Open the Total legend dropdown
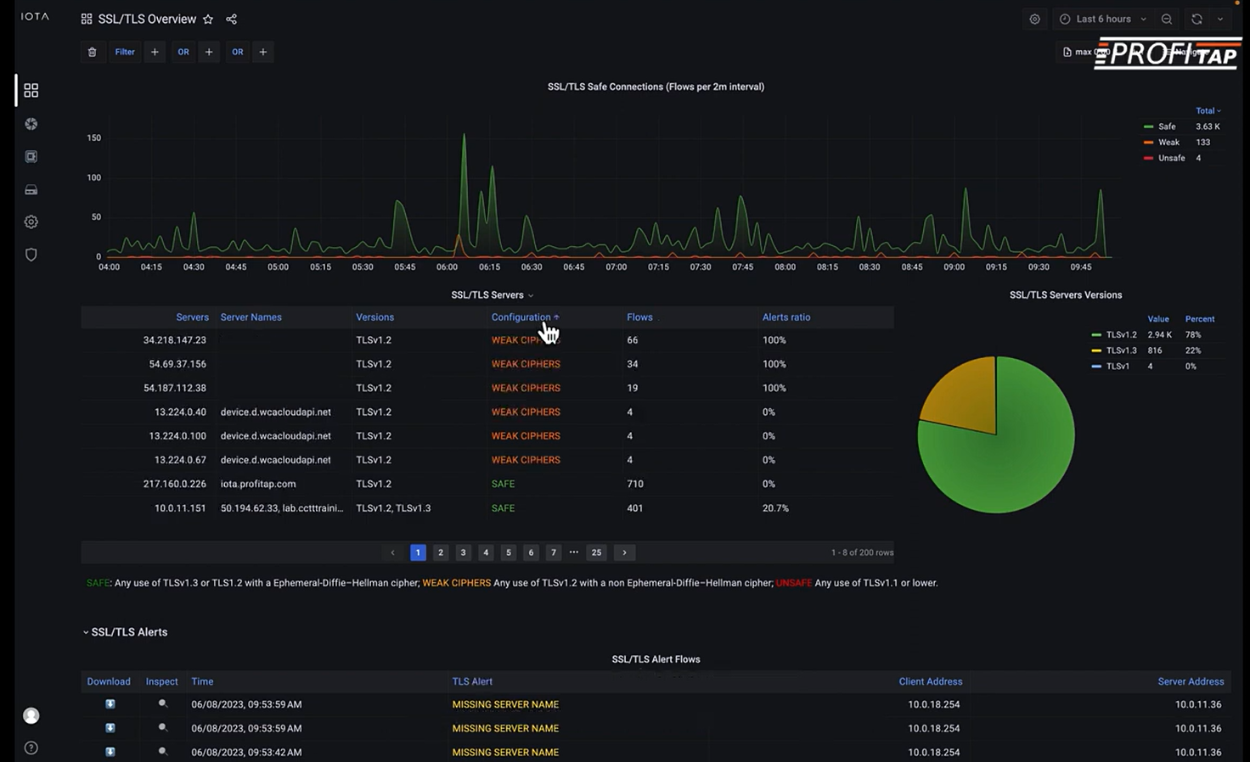The image size is (1250, 762). pos(1208,110)
